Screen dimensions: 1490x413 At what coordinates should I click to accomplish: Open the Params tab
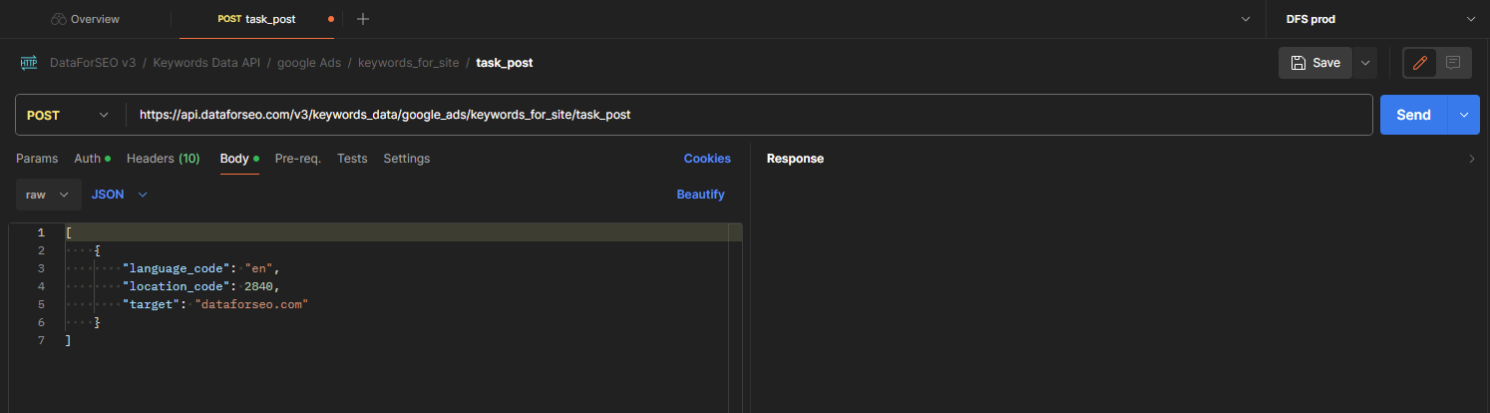tap(37, 159)
